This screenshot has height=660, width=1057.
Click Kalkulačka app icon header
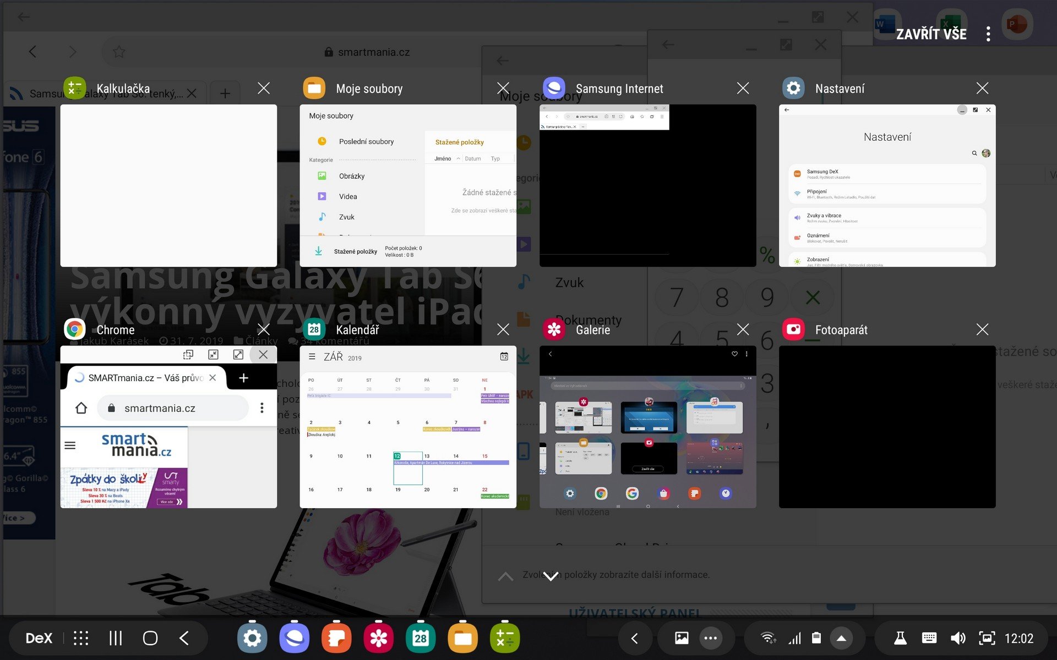pyautogui.click(x=75, y=88)
